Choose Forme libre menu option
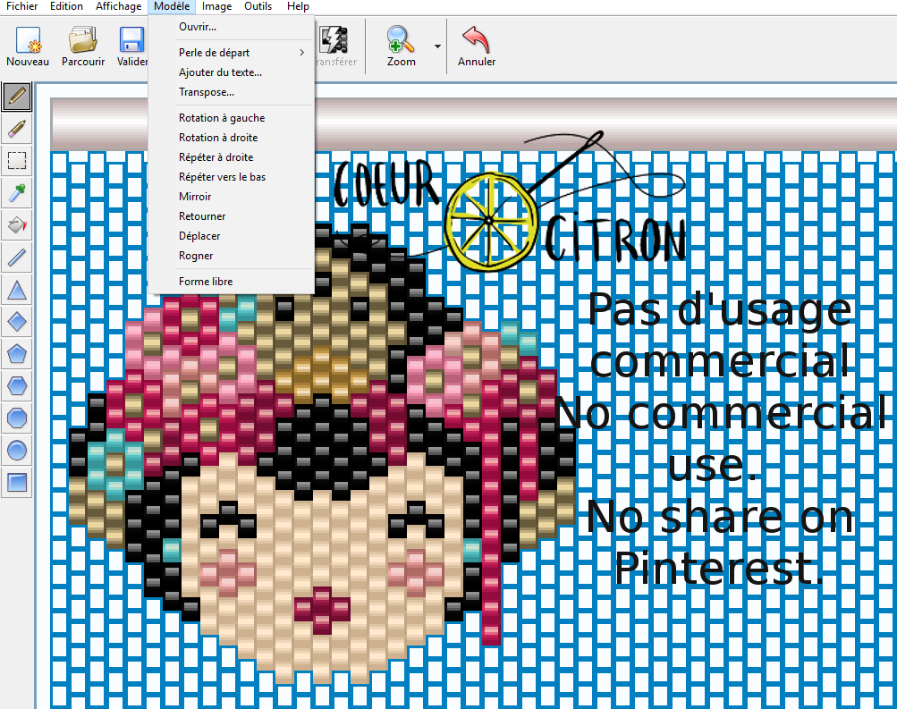Image resolution: width=897 pixels, height=709 pixels. click(x=206, y=282)
